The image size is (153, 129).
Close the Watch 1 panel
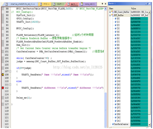click(x=150, y=4)
